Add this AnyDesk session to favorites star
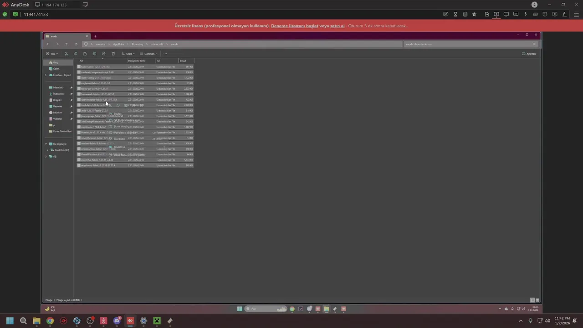Image resolution: width=583 pixels, height=328 pixels. tap(474, 15)
